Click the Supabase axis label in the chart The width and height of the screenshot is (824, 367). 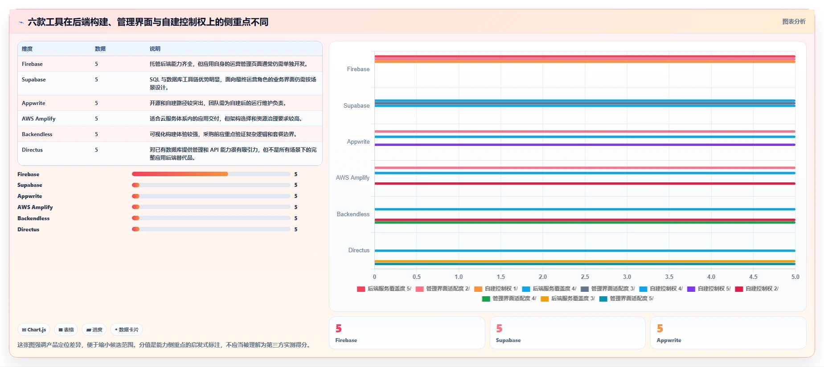pos(357,106)
